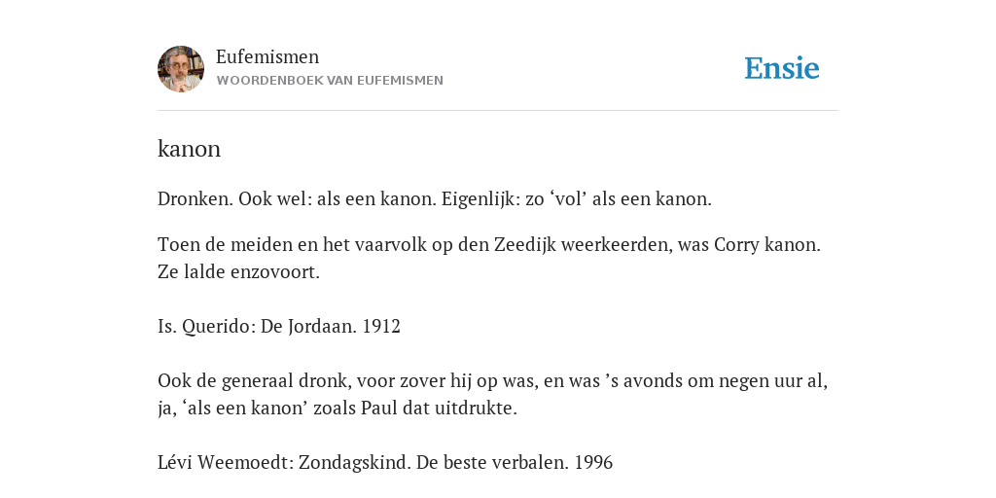Click the sentence starting 'Ook de generaal dronk'

point(492,395)
